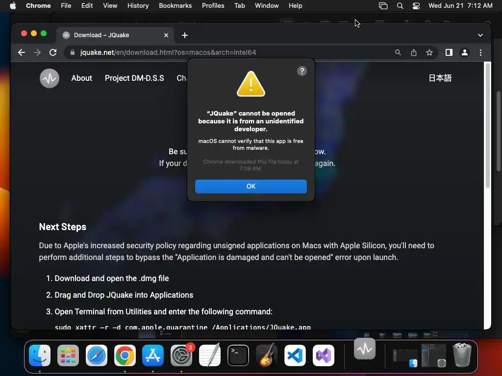Click the site lock icon in address bar
This screenshot has height=376, width=502.
pyautogui.click(x=73, y=52)
